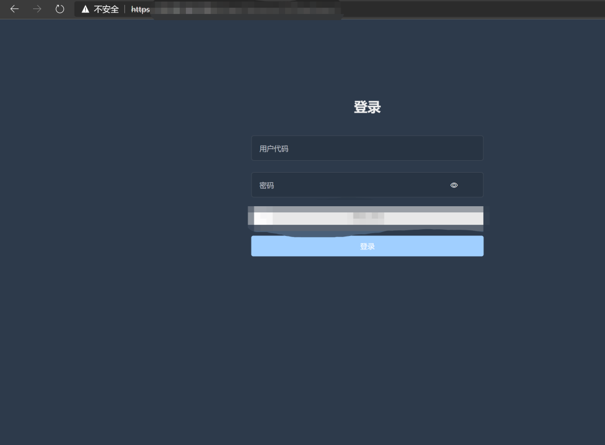This screenshot has width=605, height=445.
Task: Focus the 密码 password field
Action: (x=367, y=185)
